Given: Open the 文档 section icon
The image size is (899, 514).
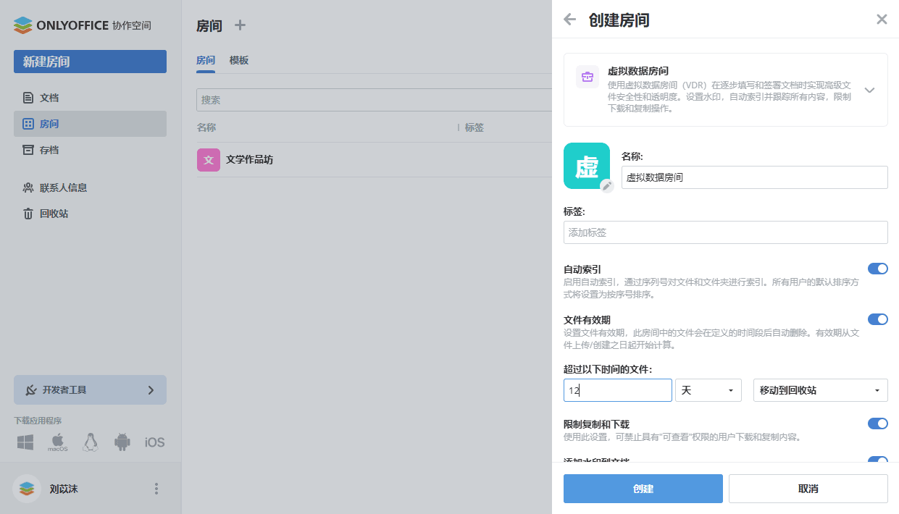Looking at the screenshot, I should [28, 98].
